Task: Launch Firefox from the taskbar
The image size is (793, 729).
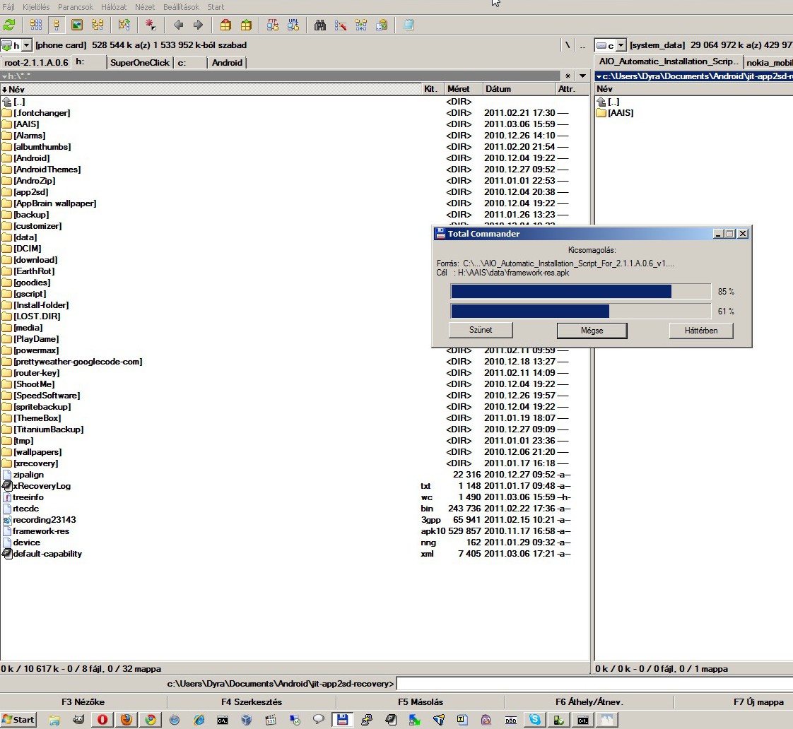Action: pyautogui.click(x=127, y=719)
